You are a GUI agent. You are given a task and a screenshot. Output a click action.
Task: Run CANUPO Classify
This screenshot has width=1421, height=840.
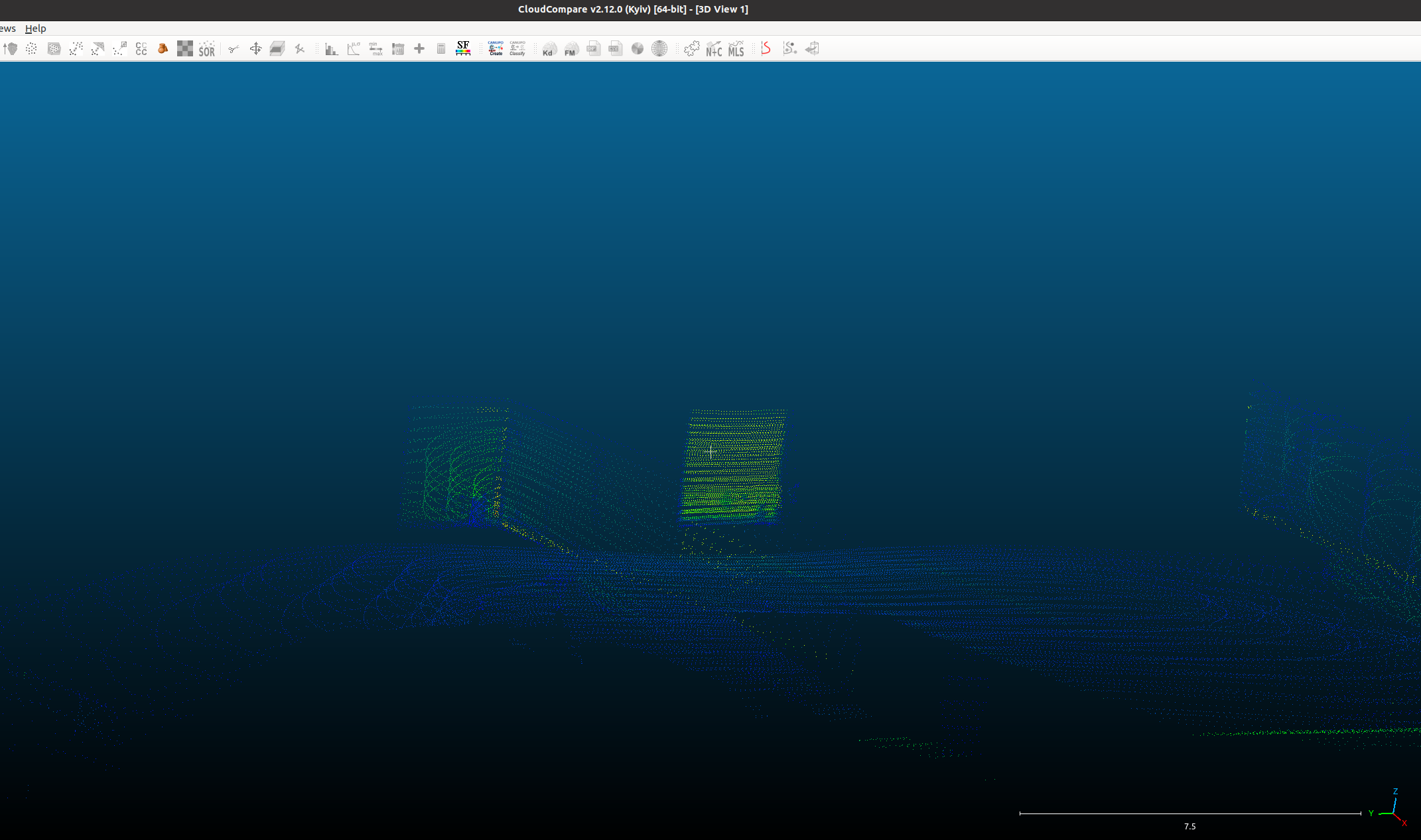(x=517, y=48)
